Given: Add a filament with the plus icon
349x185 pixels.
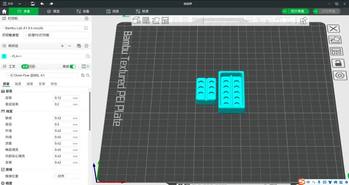Looking at the screenshot, I should pyautogui.click(x=62, y=46).
